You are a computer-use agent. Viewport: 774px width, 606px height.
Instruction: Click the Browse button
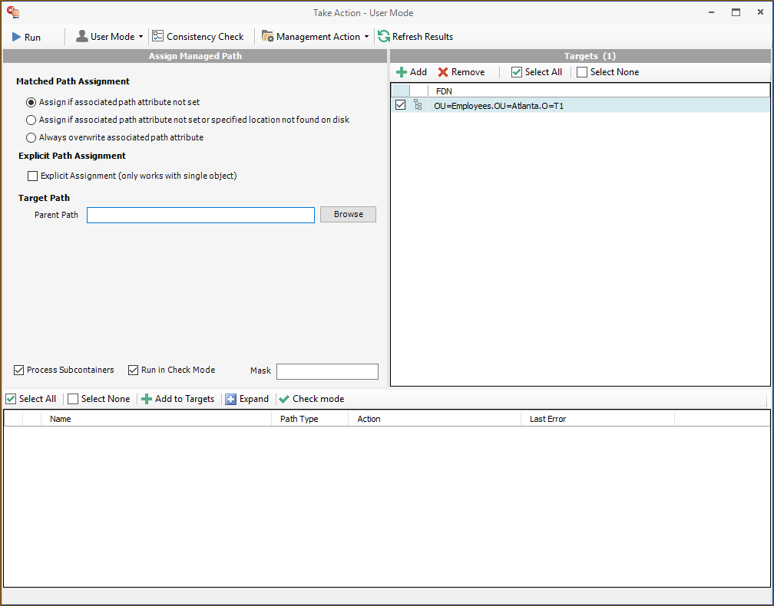348,215
